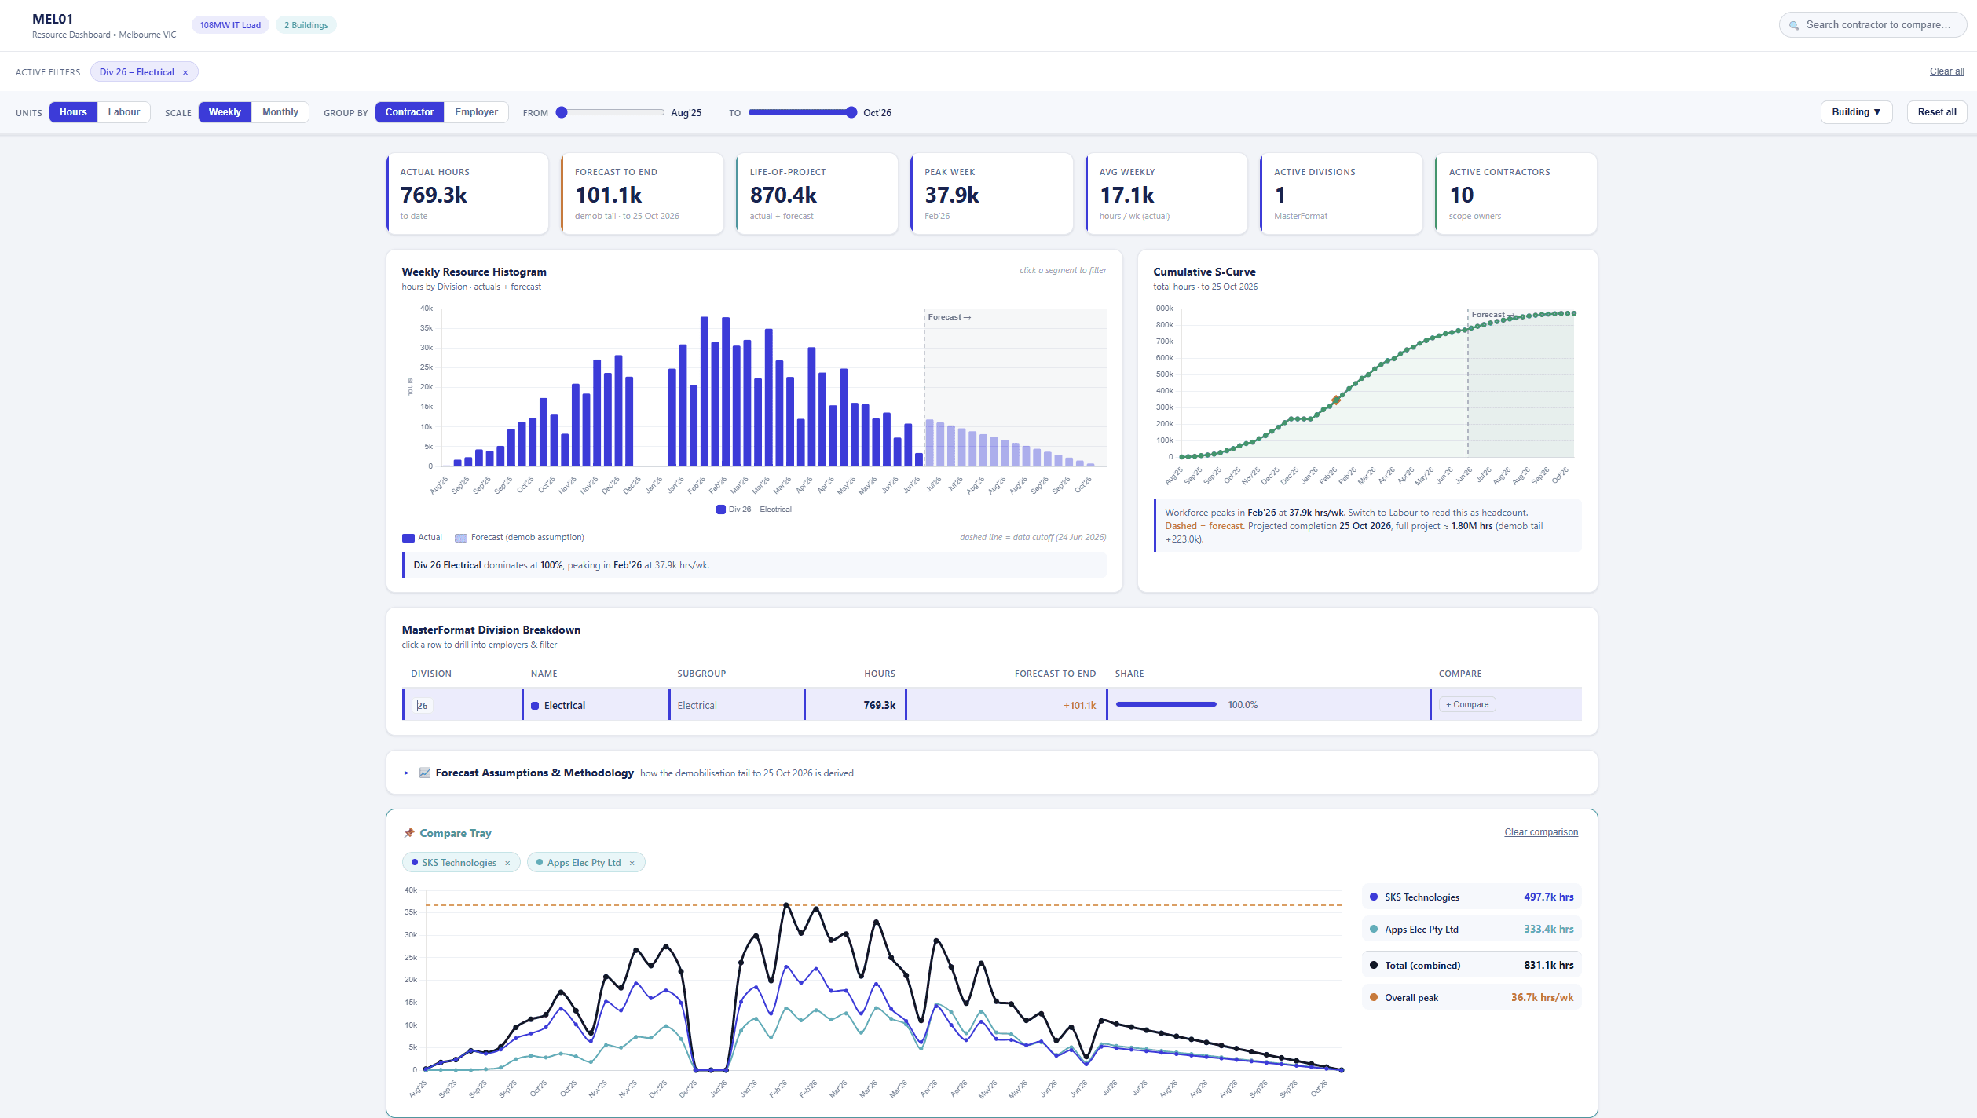Click the SKS Technologies 497.7k hrs summary row
The height and width of the screenshot is (1118, 1977).
tap(1471, 897)
